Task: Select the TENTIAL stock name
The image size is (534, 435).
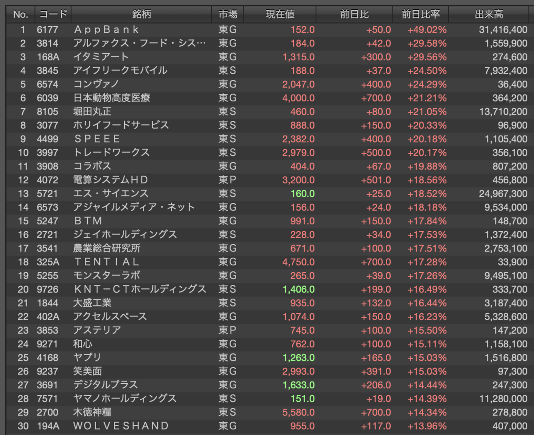Action: pos(107,262)
